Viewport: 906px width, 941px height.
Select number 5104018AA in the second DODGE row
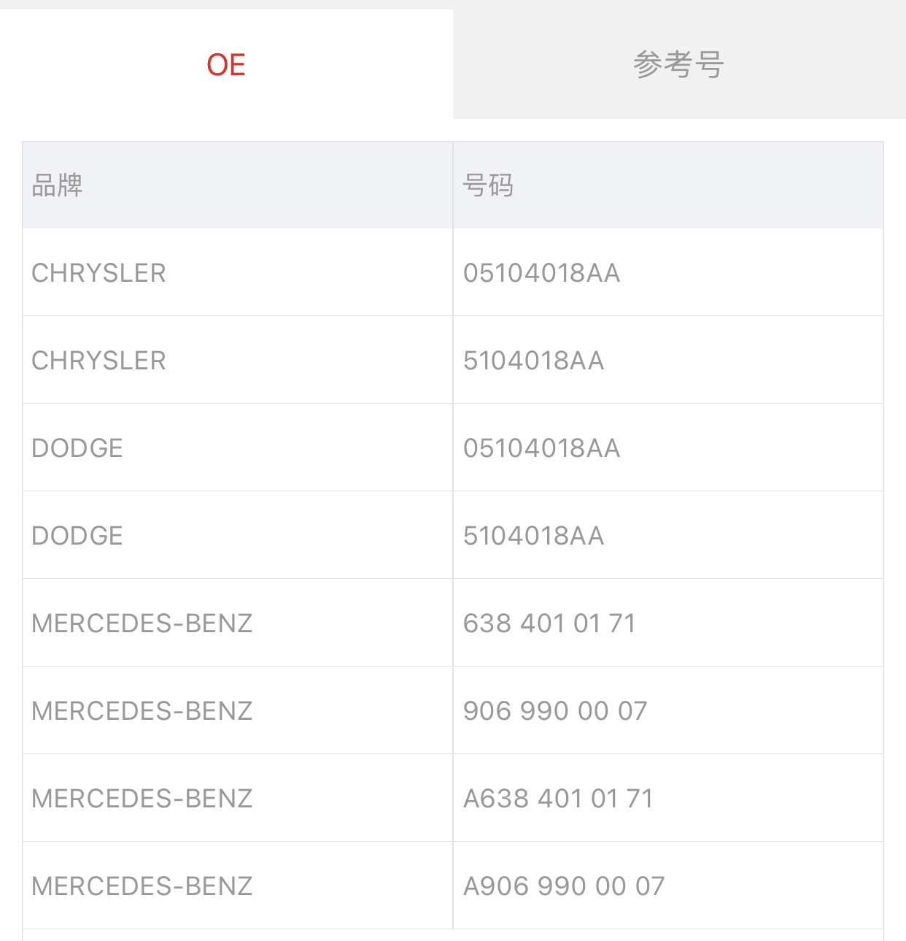click(533, 536)
